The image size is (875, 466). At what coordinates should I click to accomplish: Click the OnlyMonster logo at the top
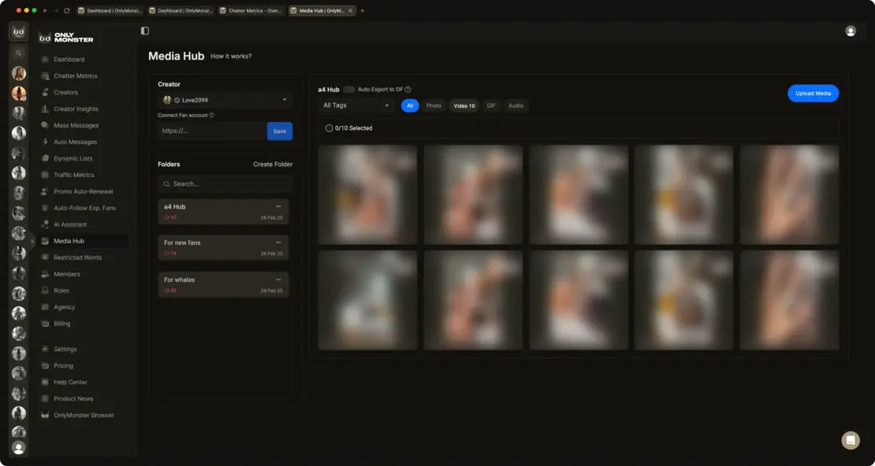pyautogui.click(x=66, y=38)
